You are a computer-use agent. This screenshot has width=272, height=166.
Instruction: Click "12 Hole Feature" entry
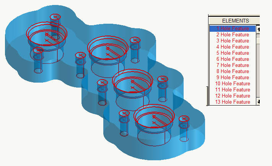[233, 96]
